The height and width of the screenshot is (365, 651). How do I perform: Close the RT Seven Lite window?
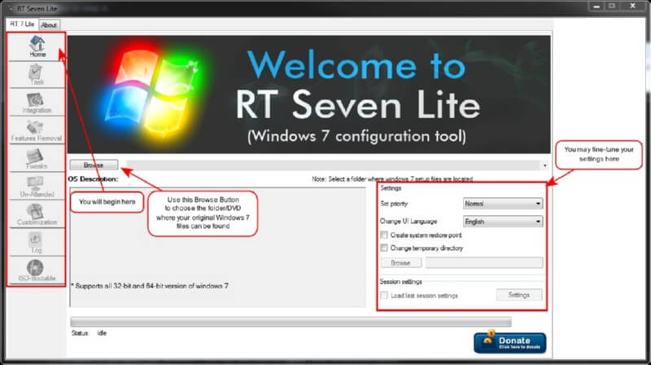tap(633, 7)
